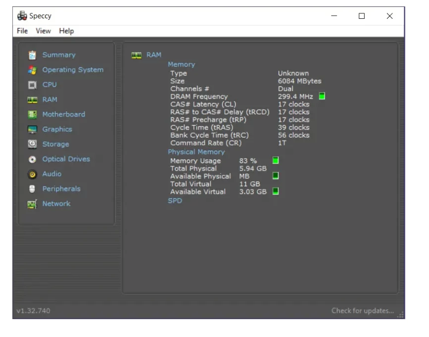Click the 'Unknown' memory type value
429x337 pixels.
[x=293, y=73]
